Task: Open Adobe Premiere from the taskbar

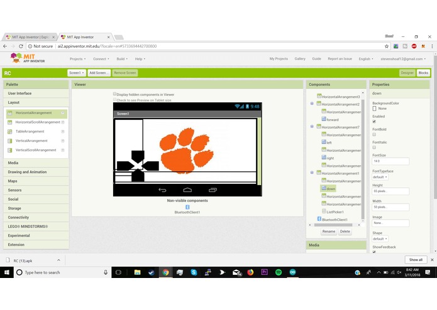Action: tap(264, 272)
